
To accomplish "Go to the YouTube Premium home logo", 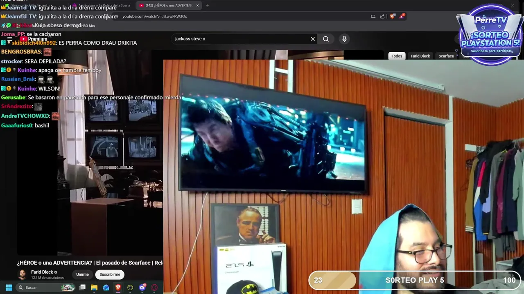I will click(x=34, y=39).
